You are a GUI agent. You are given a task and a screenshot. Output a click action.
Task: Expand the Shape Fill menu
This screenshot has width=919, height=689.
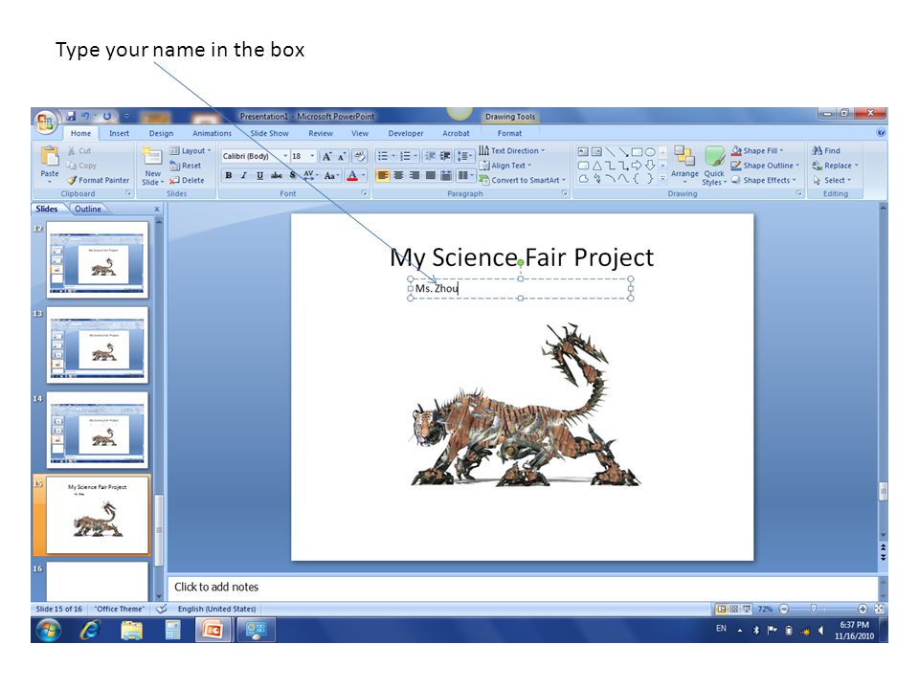pos(756,150)
